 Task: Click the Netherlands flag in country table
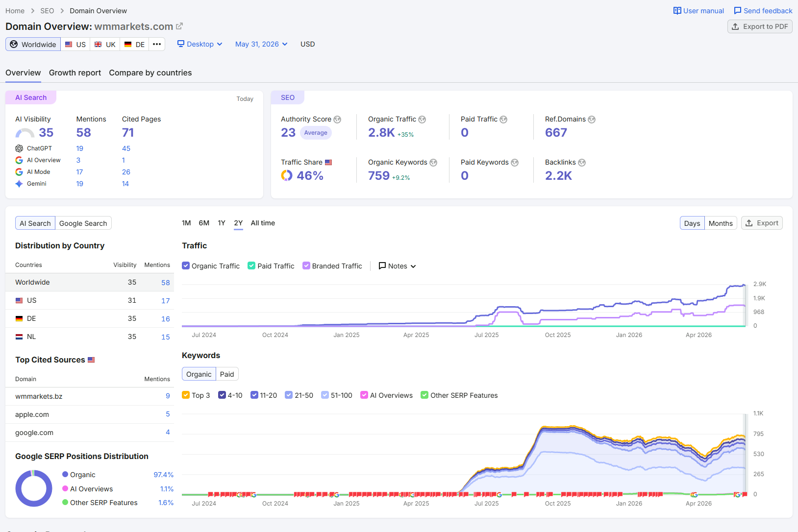[19, 337]
